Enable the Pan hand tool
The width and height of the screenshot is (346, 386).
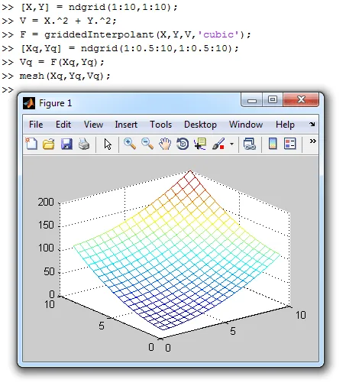pos(165,144)
